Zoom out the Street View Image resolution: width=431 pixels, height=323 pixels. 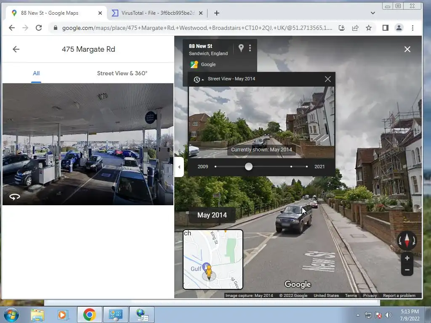click(x=407, y=270)
